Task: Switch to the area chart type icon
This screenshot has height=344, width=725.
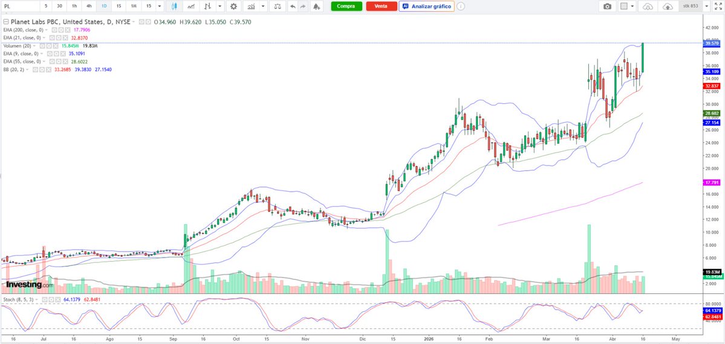Action: pos(191,7)
